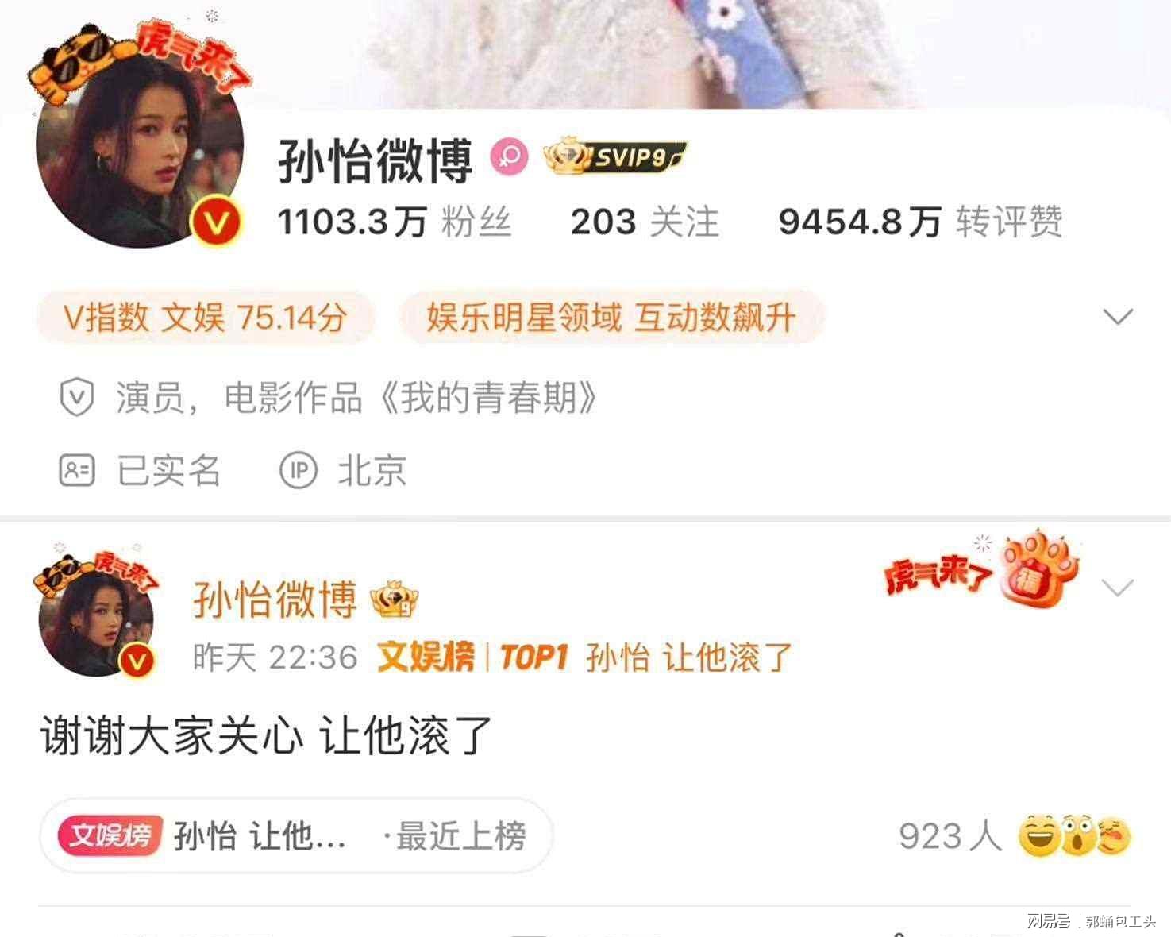Image resolution: width=1171 pixels, height=937 pixels.
Task: Tap the 已实名 ID card icon
Action: click(77, 471)
